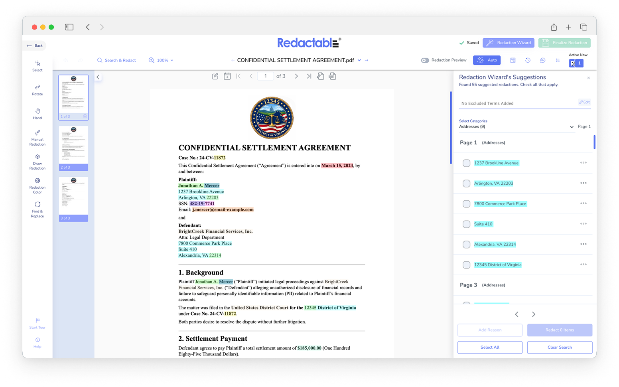Click the add page calendar-style icon
Image resolution: width=619 pixels, height=387 pixels.
coord(227,76)
